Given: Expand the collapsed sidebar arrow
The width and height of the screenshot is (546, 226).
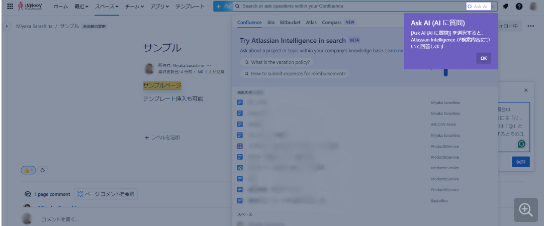Looking at the screenshot, I should (x=7, y=26).
